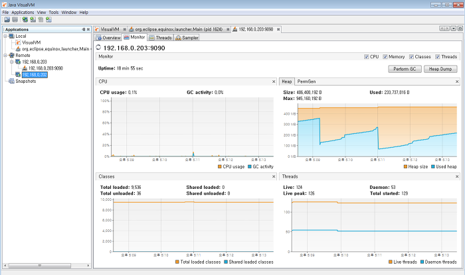Select org.eclipse.equinox.launcher.Main tree entry

click(55, 49)
